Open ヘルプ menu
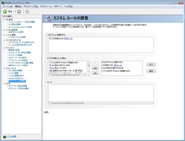The height and width of the screenshot is (141, 185). pos(68,6)
